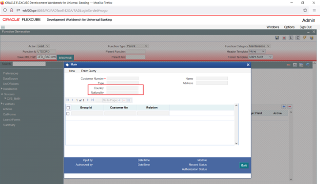Click the shield tracking protection icon in address bar
Screen dimensions: 320x184
point(5,11)
